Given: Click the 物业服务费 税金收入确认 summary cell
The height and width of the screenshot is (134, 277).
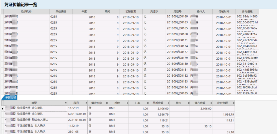Looking at the screenshot, I should tap(35, 120).
